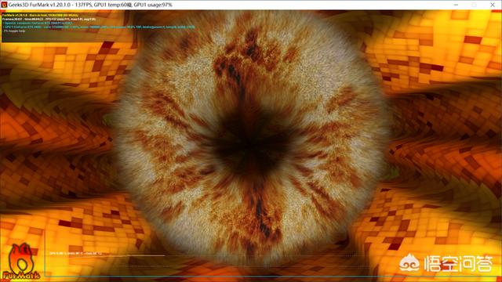This screenshot has height=282, width=502.
Task: Click the Geeks3D FurMark v1.20.1.0 title text
Action: click(x=40, y=5)
